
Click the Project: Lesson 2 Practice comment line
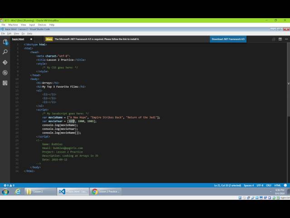point(63,152)
